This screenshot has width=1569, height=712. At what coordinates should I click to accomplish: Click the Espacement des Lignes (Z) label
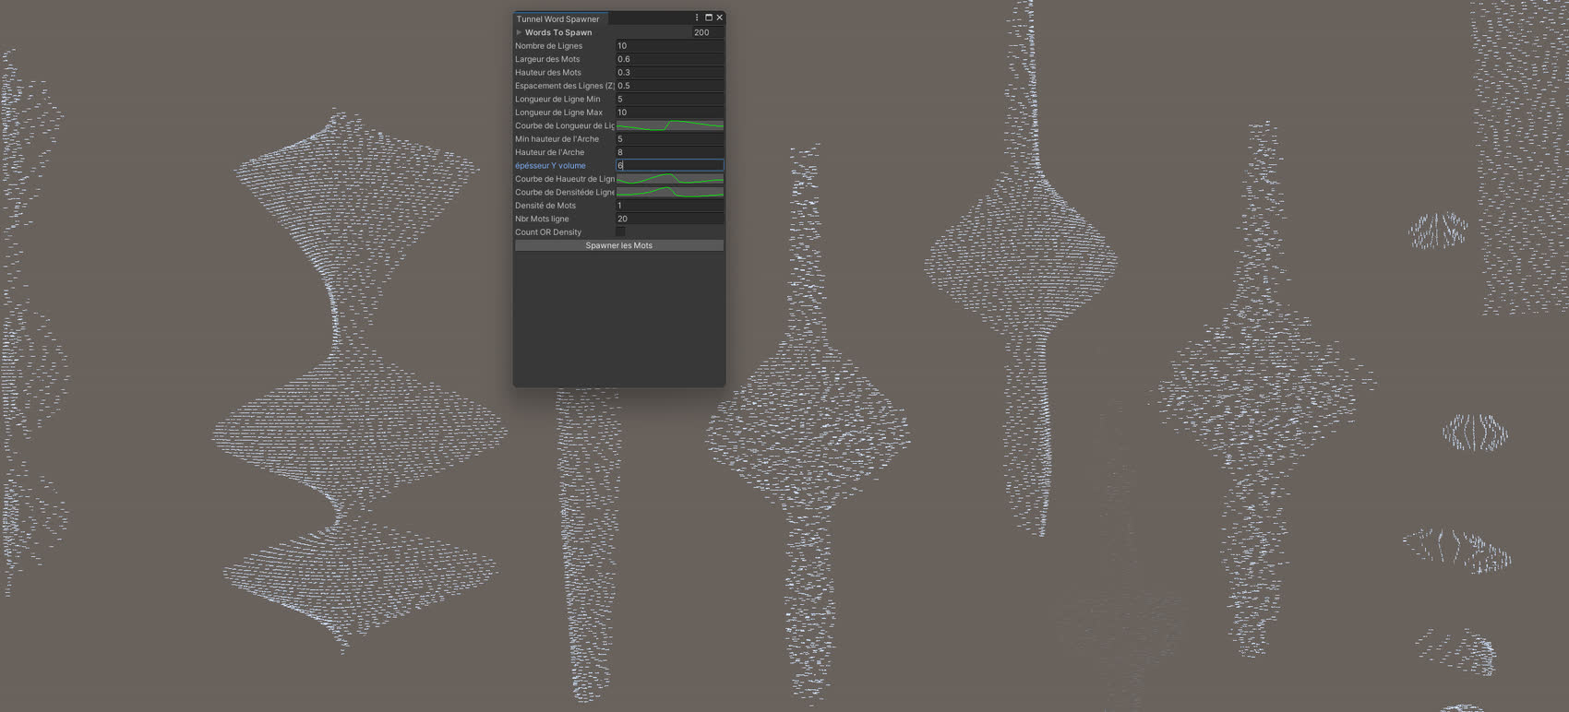(565, 86)
